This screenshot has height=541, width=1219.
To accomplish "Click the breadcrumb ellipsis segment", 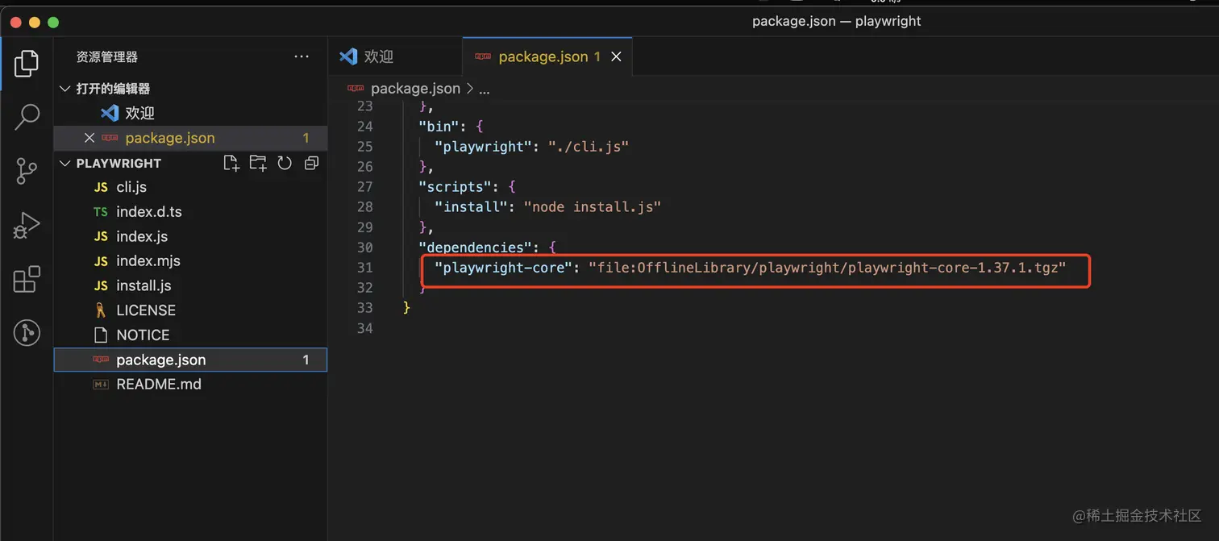I will pyautogui.click(x=485, y=89).
